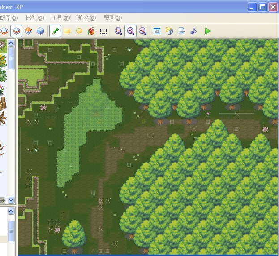Switch to the blue cube event layer
Viewport: 279px width, 256px height.
pyautogui.click(x=40, y=31)
